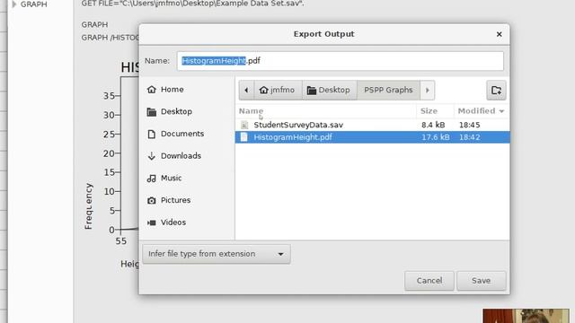Create a new folder with the folder-plus icon
The width and height of the screenshot is (575, 323).
(x=496, y=90)
